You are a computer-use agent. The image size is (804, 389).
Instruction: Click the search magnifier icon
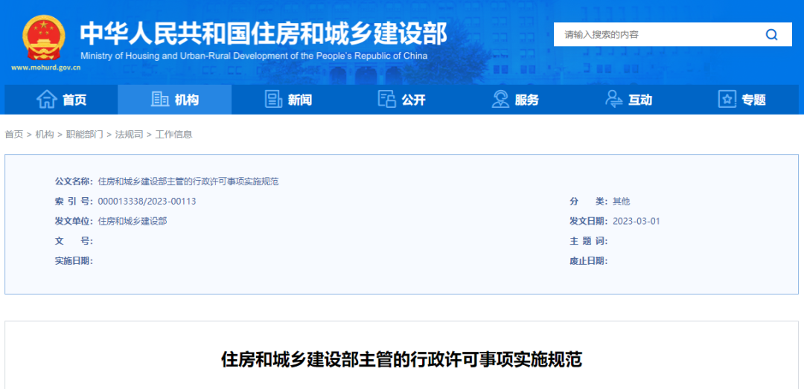point(771,35)
